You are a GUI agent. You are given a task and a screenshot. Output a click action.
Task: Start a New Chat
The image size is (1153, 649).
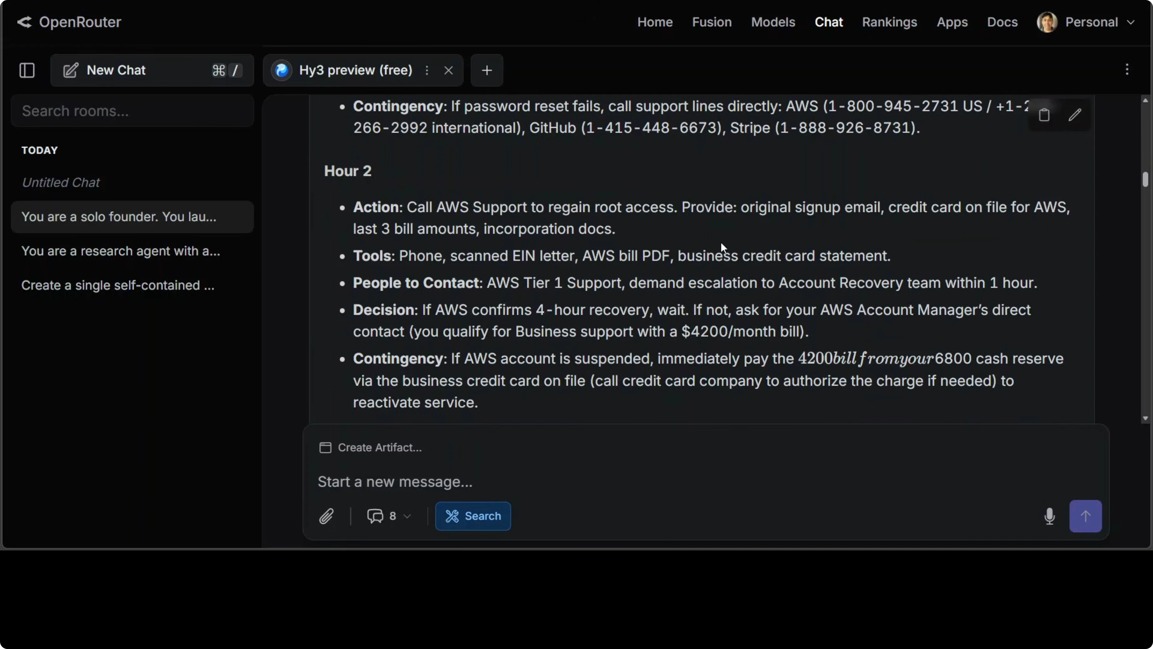[116, 70]
